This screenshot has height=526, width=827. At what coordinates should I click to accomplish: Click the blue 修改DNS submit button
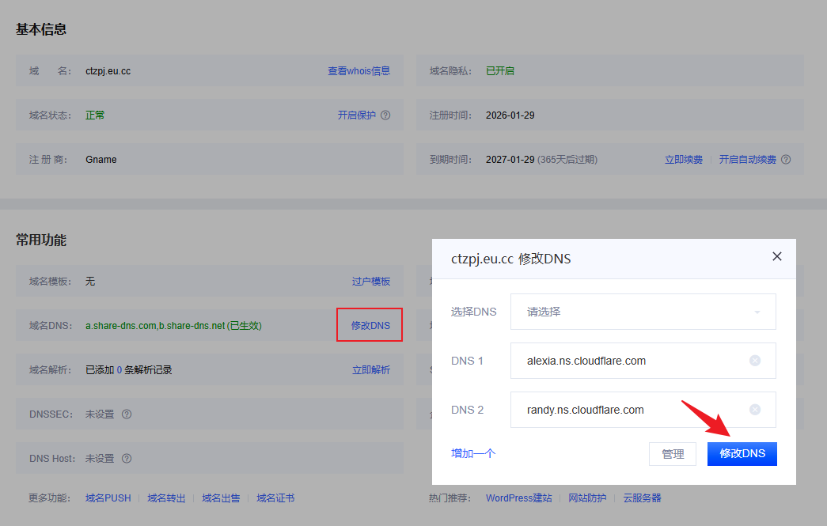[x=742, y=454]
